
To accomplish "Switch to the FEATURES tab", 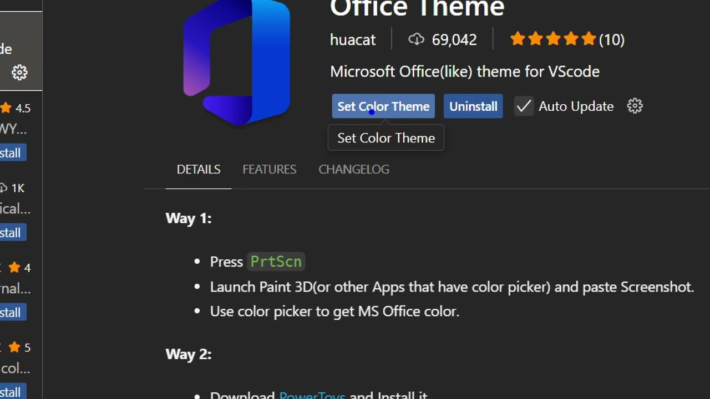I will 269,169.
